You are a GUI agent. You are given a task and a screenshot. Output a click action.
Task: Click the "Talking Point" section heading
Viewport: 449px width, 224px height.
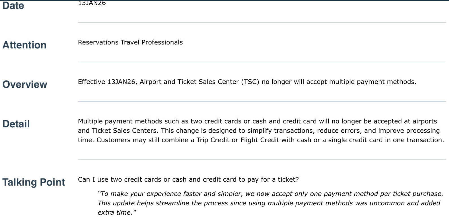(34, 182)
